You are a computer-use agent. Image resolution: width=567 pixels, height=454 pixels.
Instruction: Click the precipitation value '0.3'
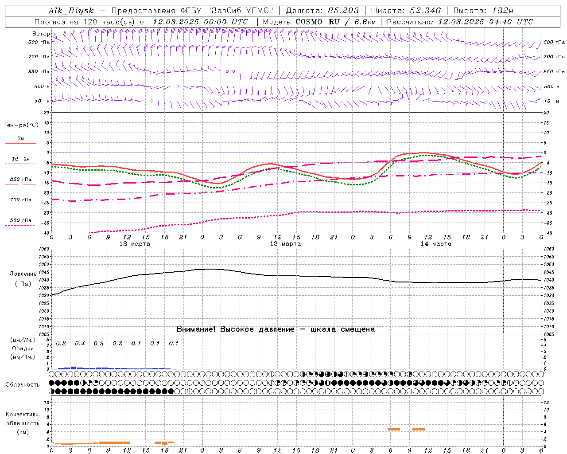98,344
